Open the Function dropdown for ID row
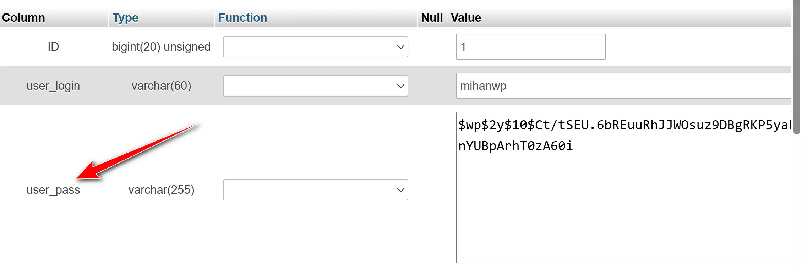Viewport: 802px width, 270px height. [315, 47]
